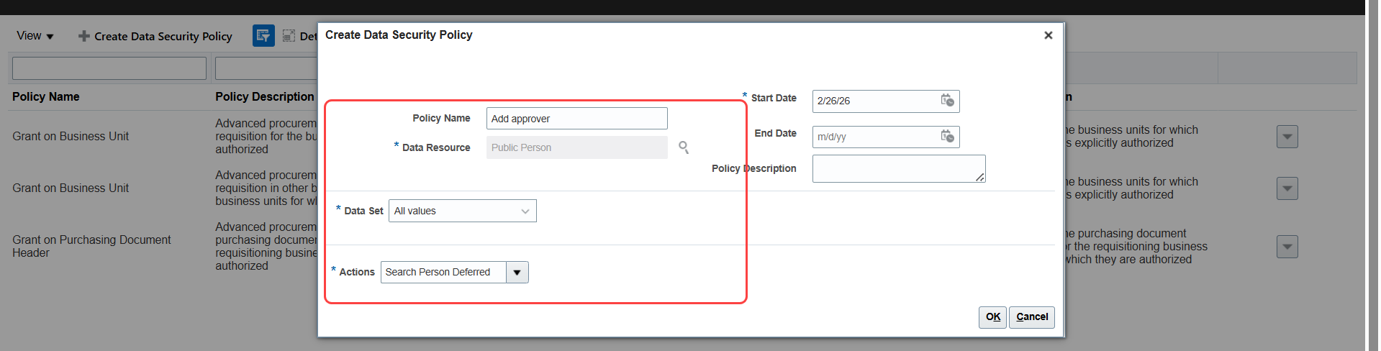Image resolution: width=1381 pixels, height=351 pixels.
Task: Click the Policy Name input field
Action: [576, 119]
